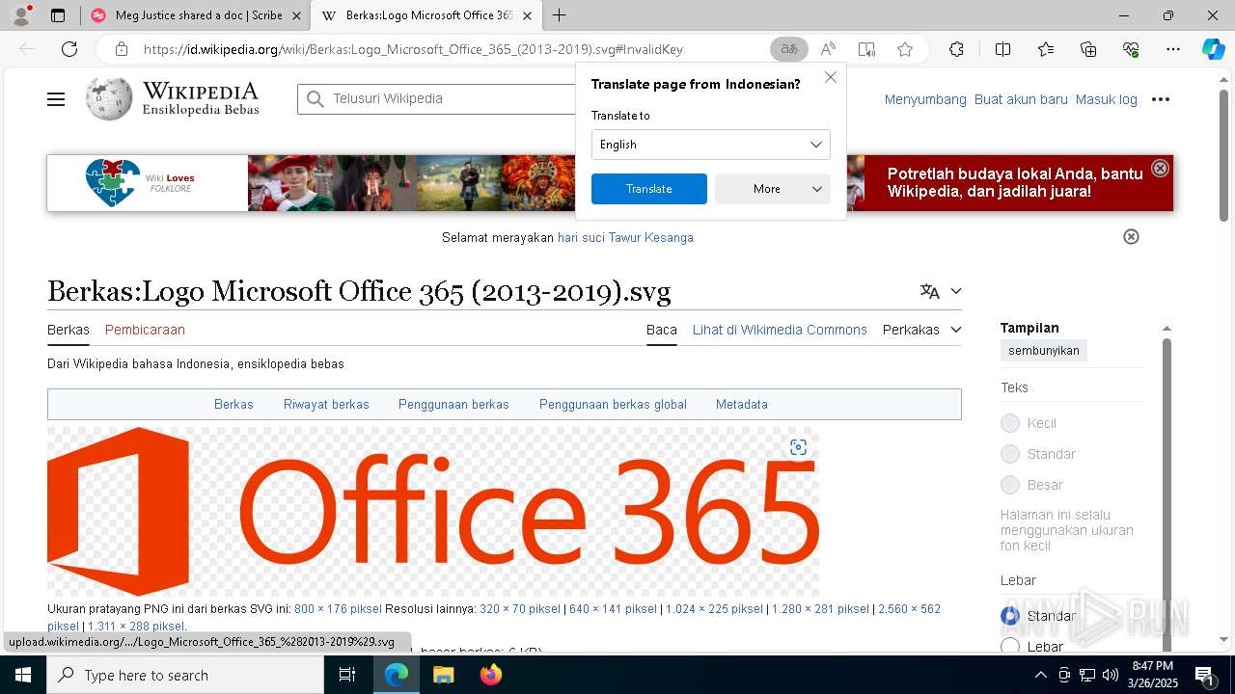Click sembunyikan button in Tampilan panel
The width and height of the screenshot is (1235, 694).
coord(1044,351)
